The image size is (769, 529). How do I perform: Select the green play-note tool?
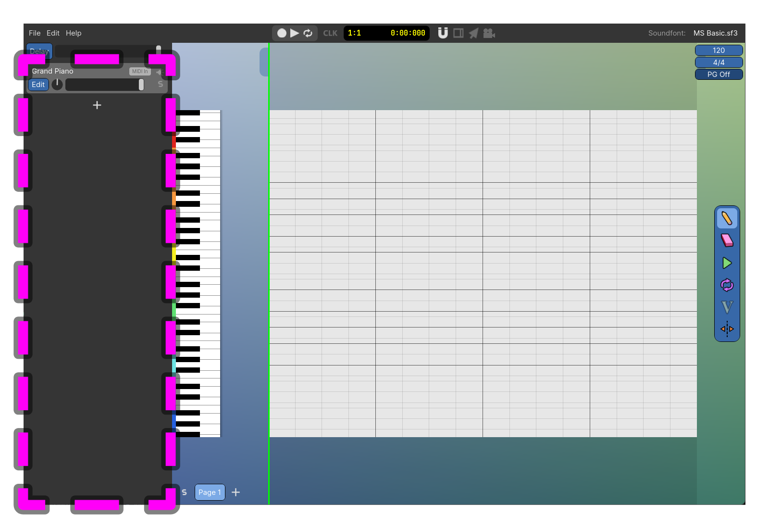(727, 263)
